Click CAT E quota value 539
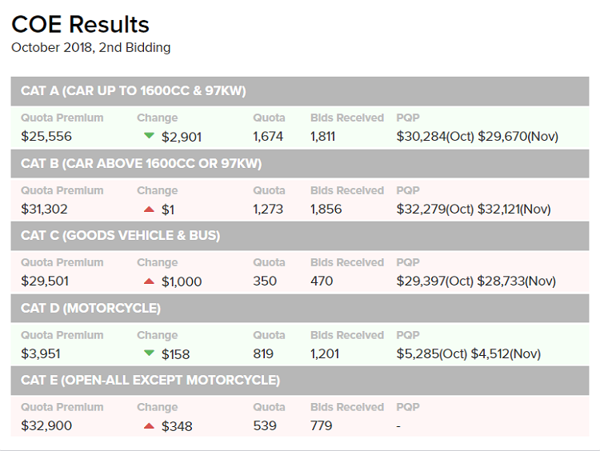 (x=264, y=425)
